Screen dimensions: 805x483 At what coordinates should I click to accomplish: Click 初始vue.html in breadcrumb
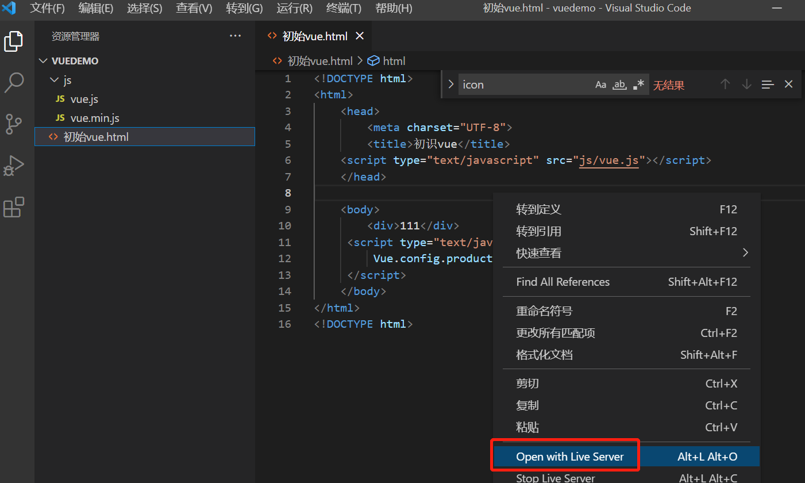[x=319, y=61]
